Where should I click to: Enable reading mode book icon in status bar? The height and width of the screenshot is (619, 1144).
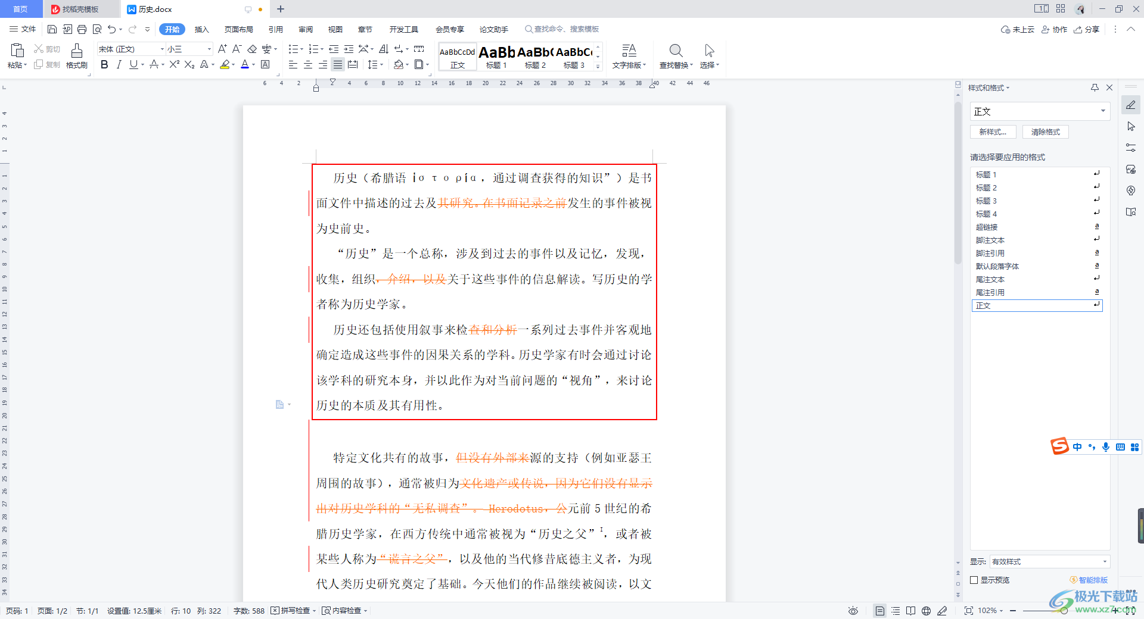[x=910, y=611]
